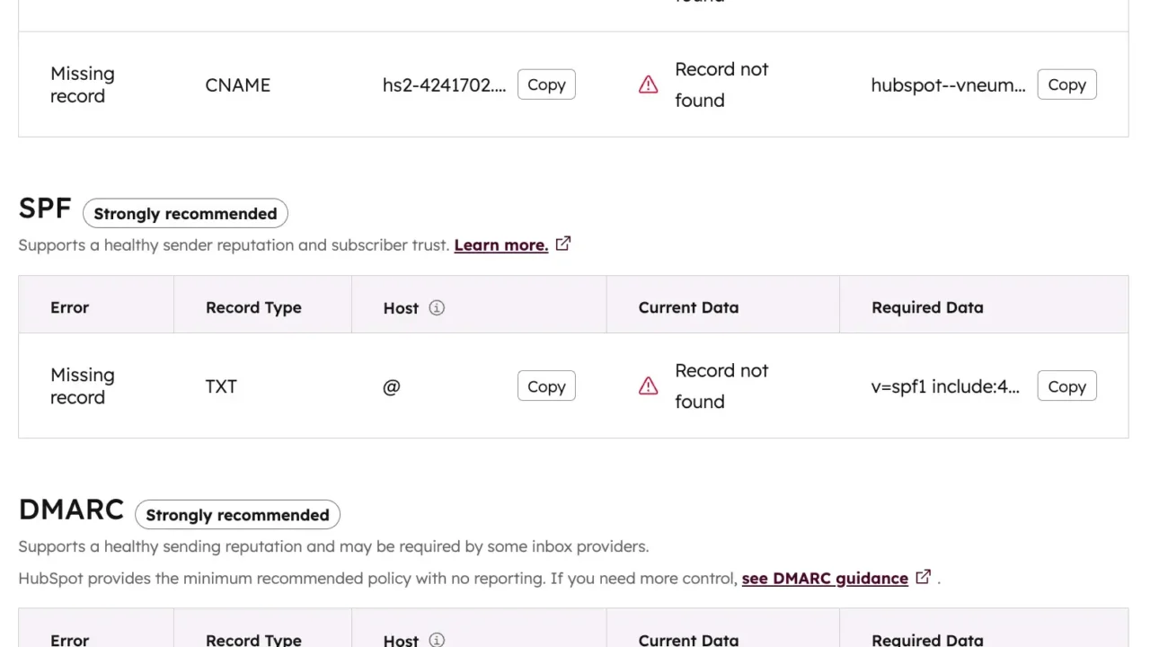
Task: Click the DMARC section heading
Action: (71, 510)
